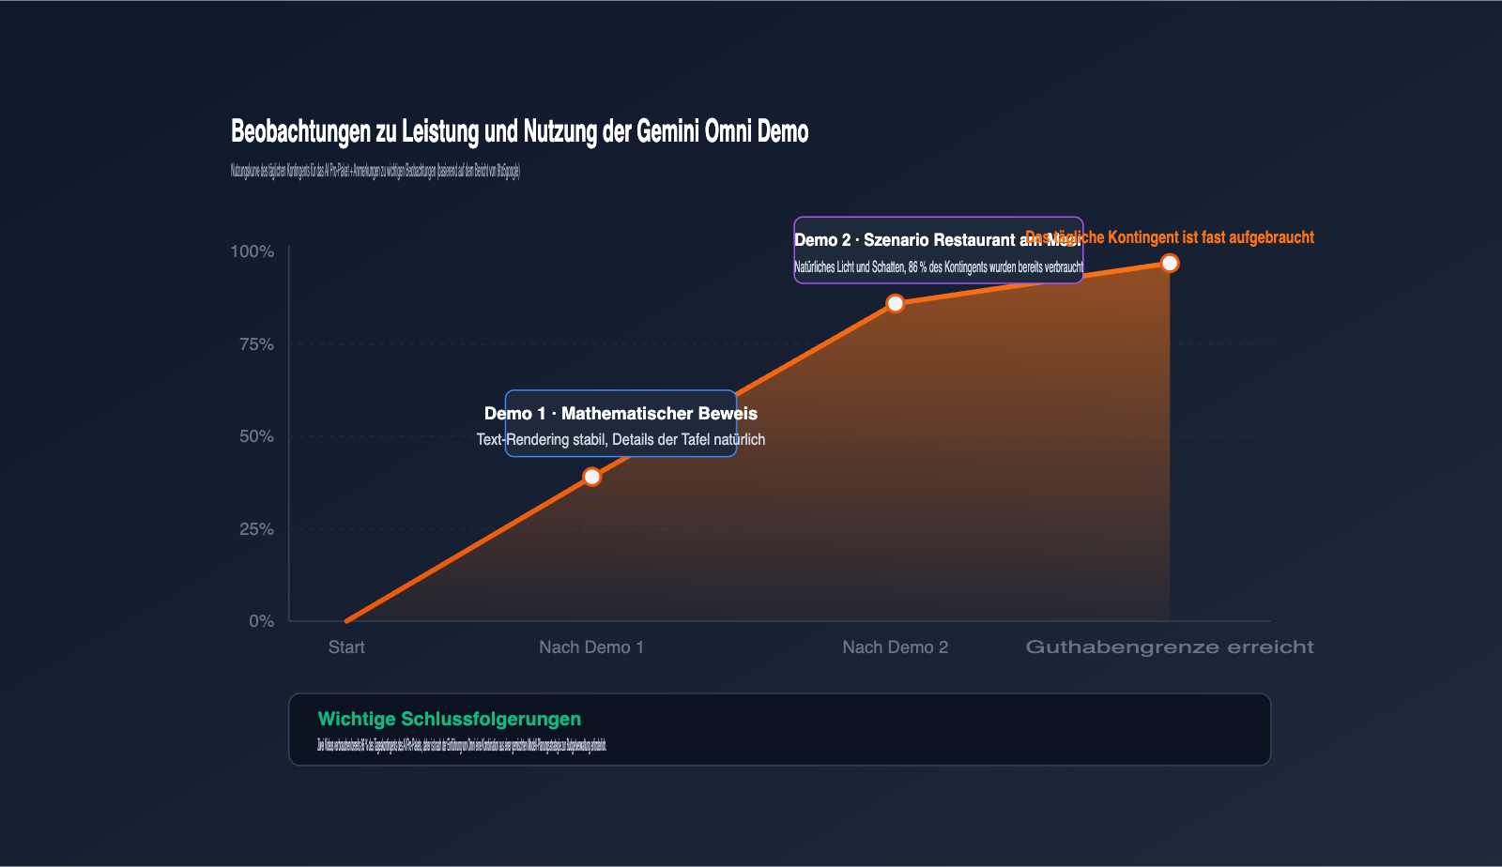Click the final data point above 'Guthabengrenze erreicht'

coord(1170,263)
